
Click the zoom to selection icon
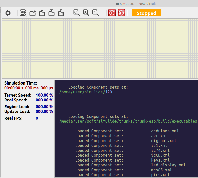click(86, 13)
